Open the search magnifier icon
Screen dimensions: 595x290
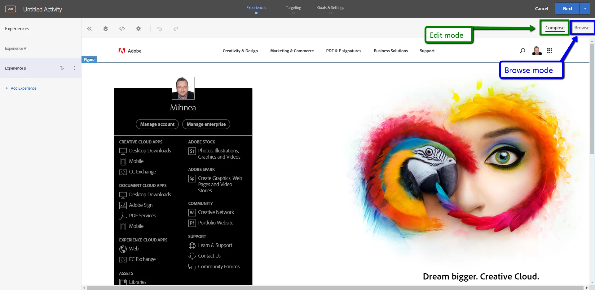pyautogui.click(x=522, y=51)
